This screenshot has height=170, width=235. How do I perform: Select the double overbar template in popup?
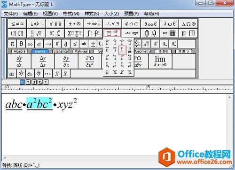point(115,50)
